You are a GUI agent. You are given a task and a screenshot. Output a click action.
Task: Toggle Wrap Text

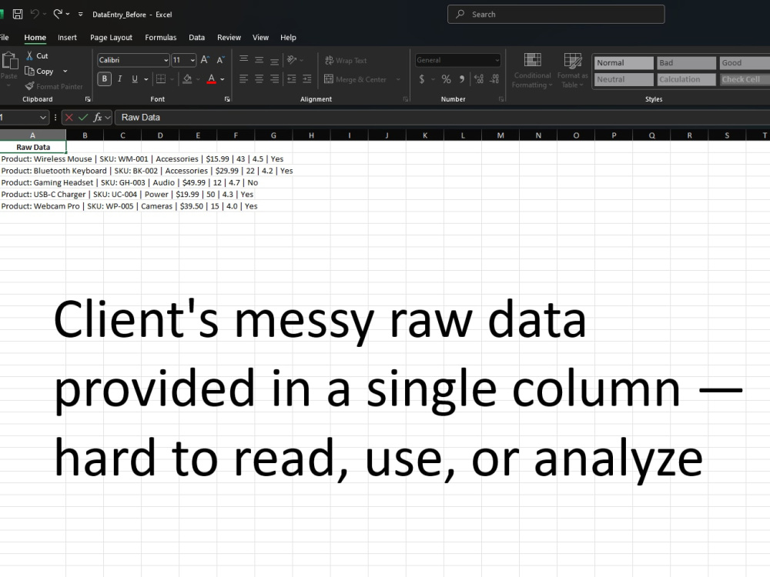346,60
